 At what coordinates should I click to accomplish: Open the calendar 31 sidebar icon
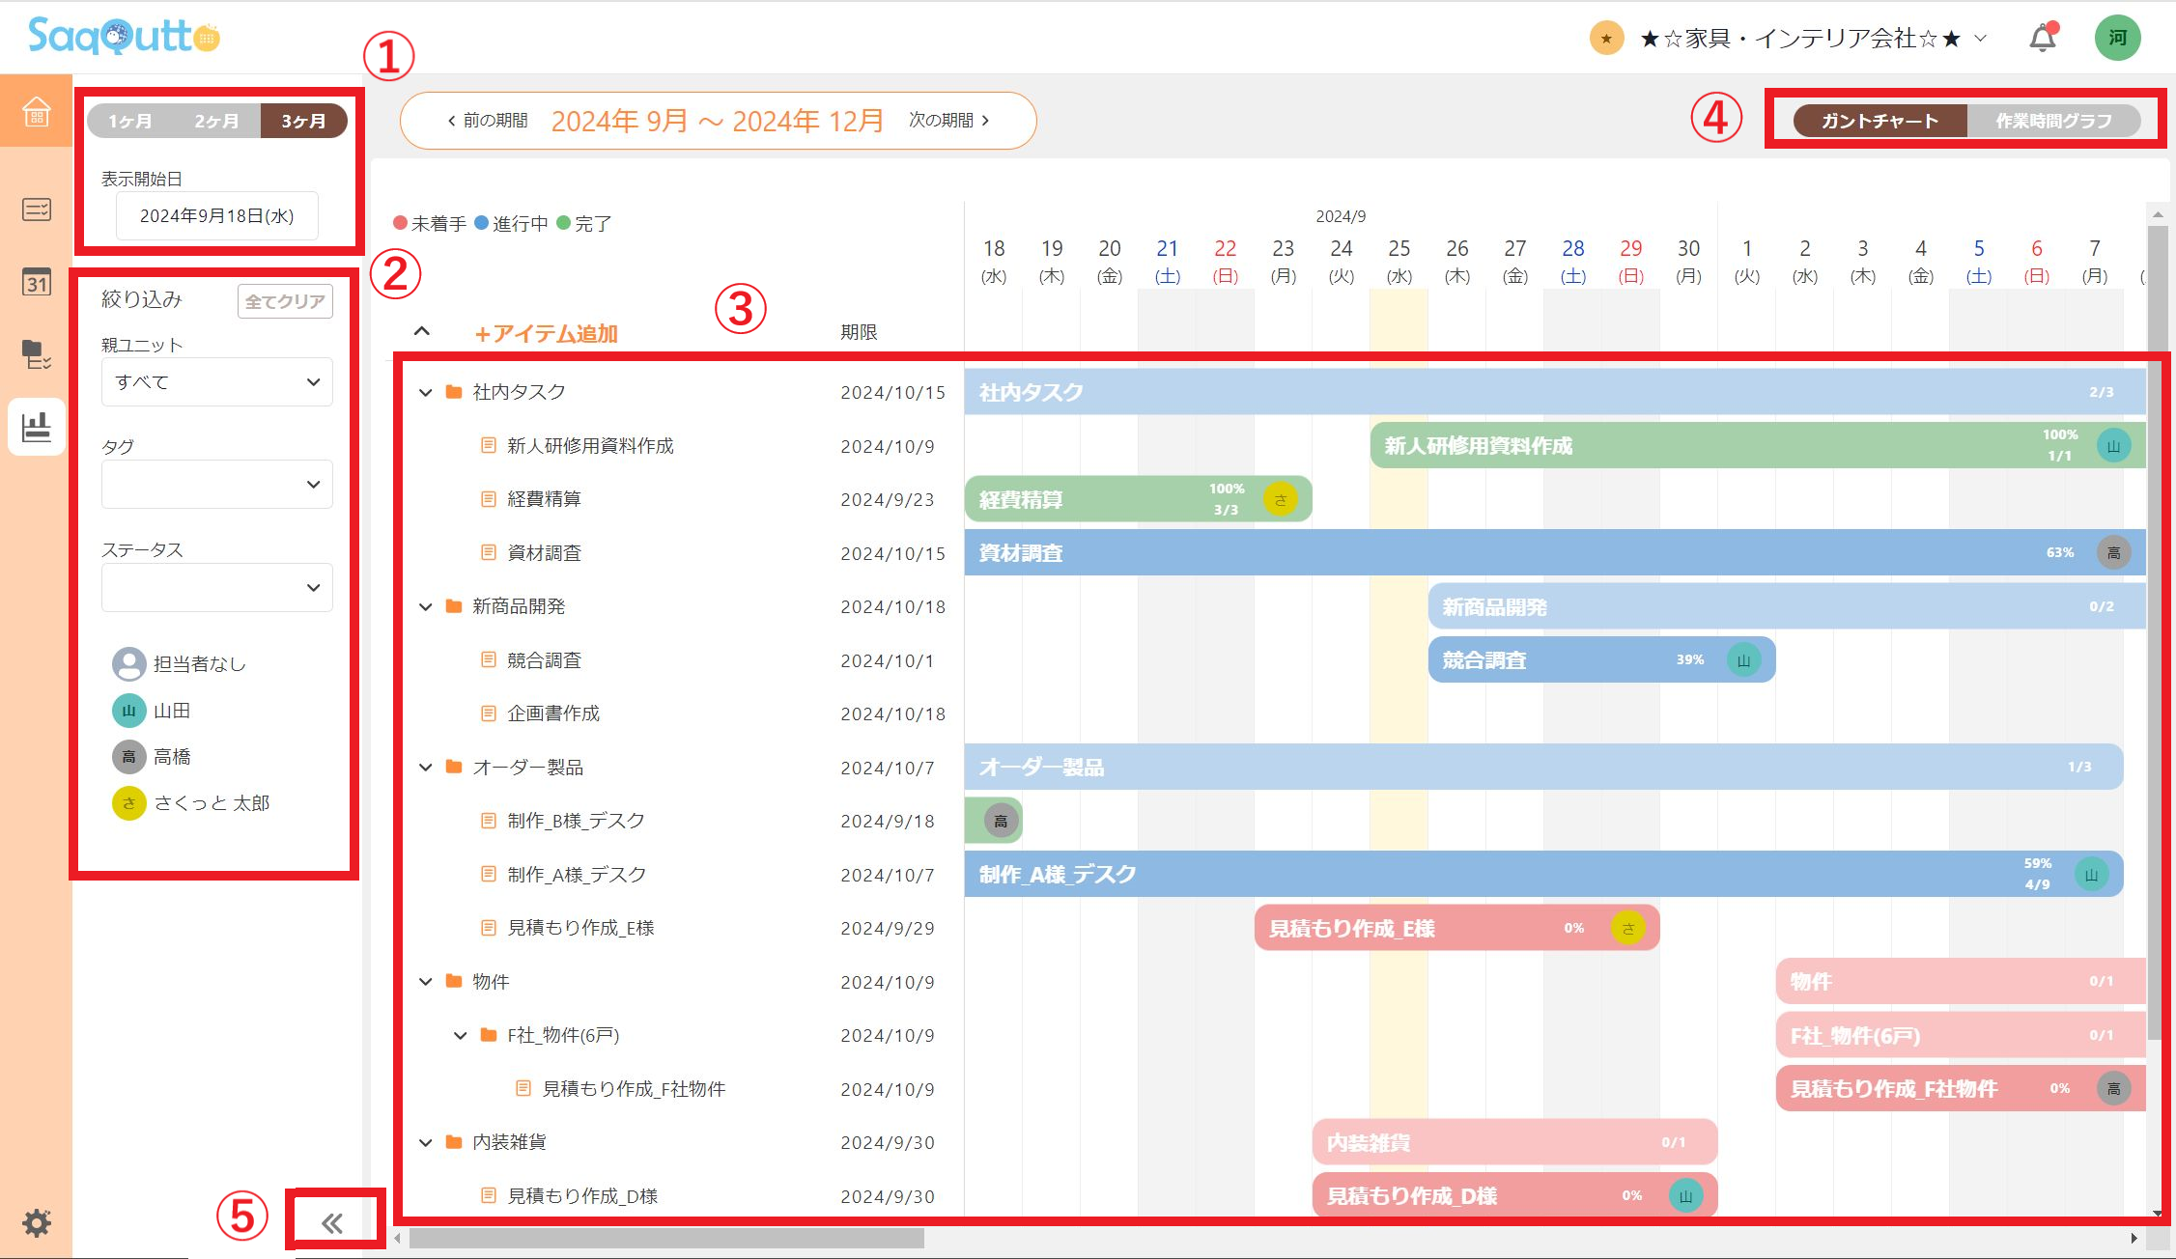[37, 282]
